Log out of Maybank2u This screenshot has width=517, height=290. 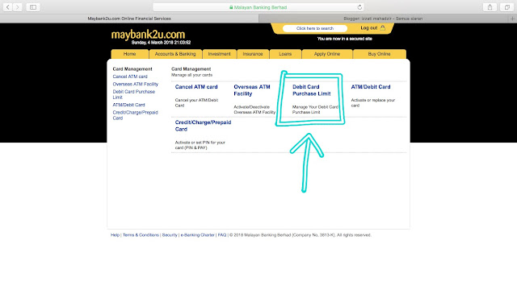(368, 28)
